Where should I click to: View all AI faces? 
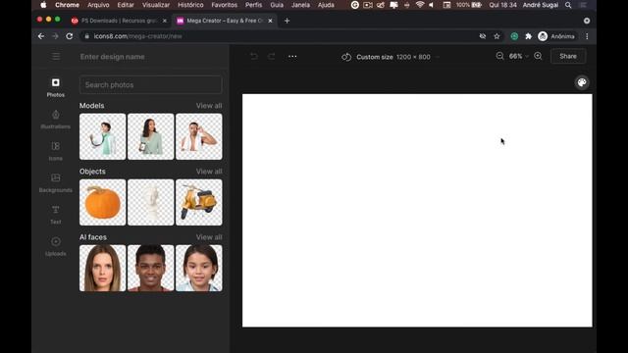209,237
